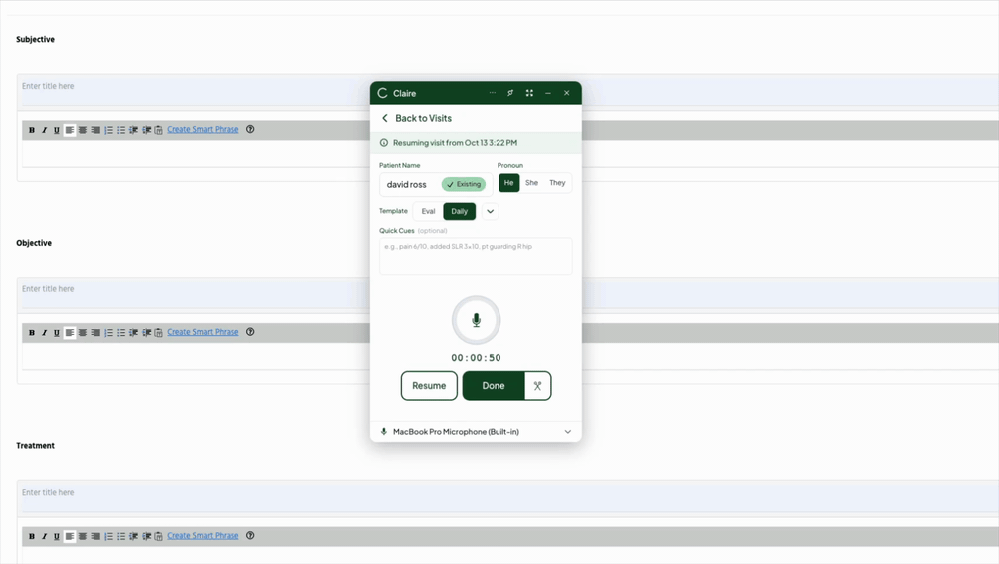This screenshot has width=999, height=564.
Task: Expand the template dropdown chevron
Action: [x=490, y=211]
